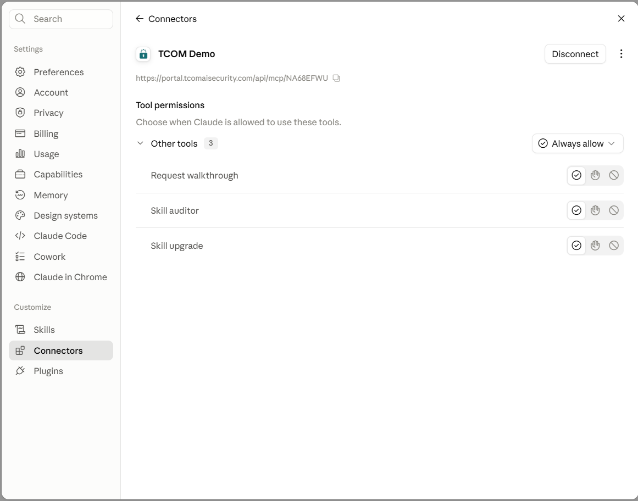Set Skill auditor to always allow

(576, 210)
